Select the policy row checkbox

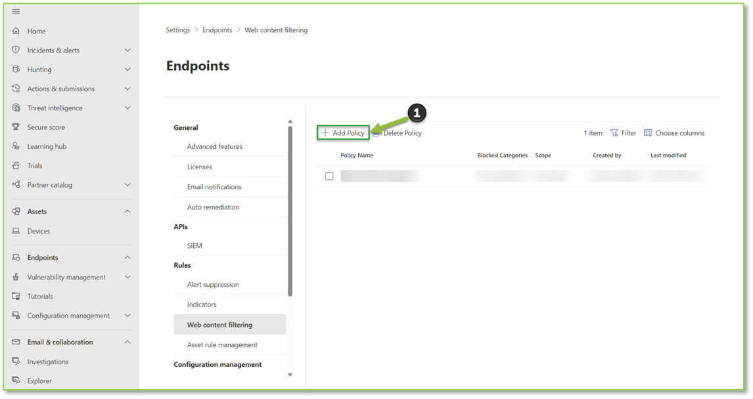329,175
